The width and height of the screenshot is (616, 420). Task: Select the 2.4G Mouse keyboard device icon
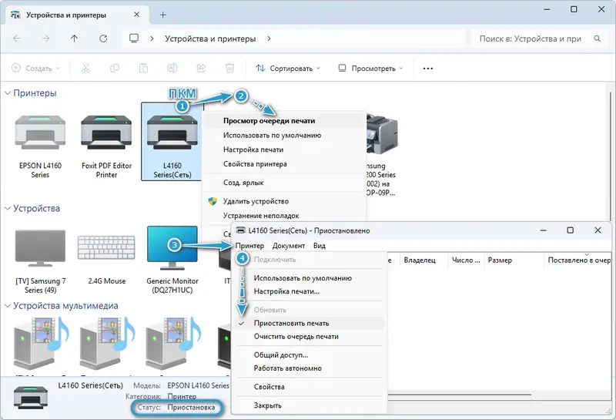(106, 247)
